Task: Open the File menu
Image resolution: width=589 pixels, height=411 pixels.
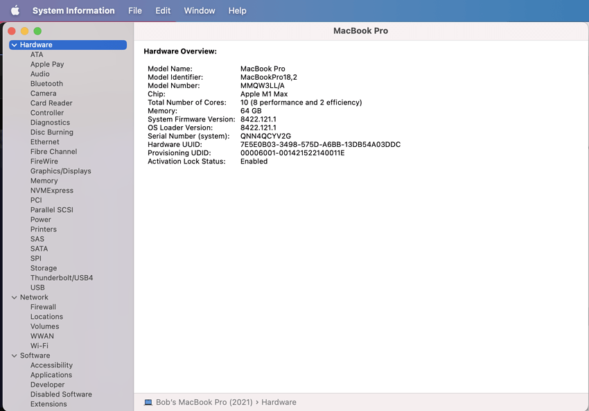Action: (134, 10)
